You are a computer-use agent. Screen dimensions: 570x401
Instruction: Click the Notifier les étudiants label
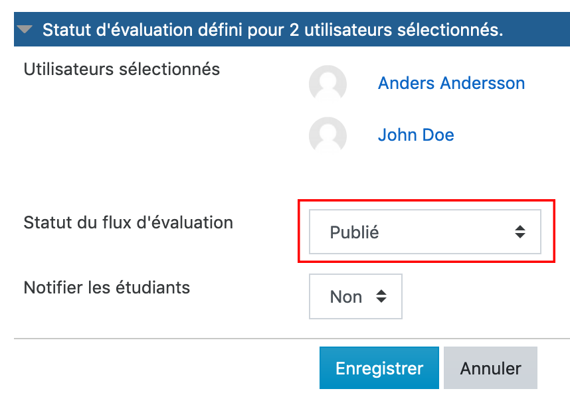pyautogui.click(x=107, y=287)
